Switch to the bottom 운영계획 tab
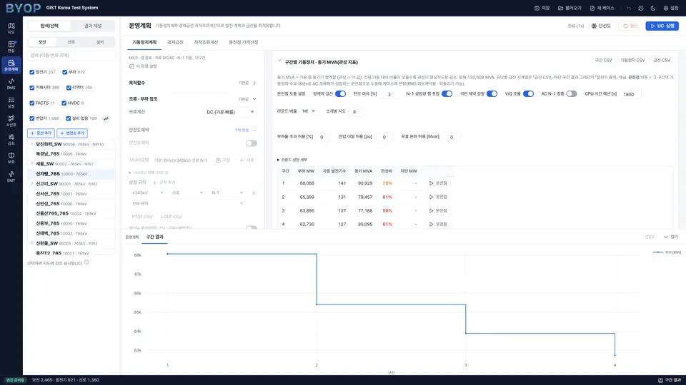Viewport: 686px width, 385px height. 132,237
